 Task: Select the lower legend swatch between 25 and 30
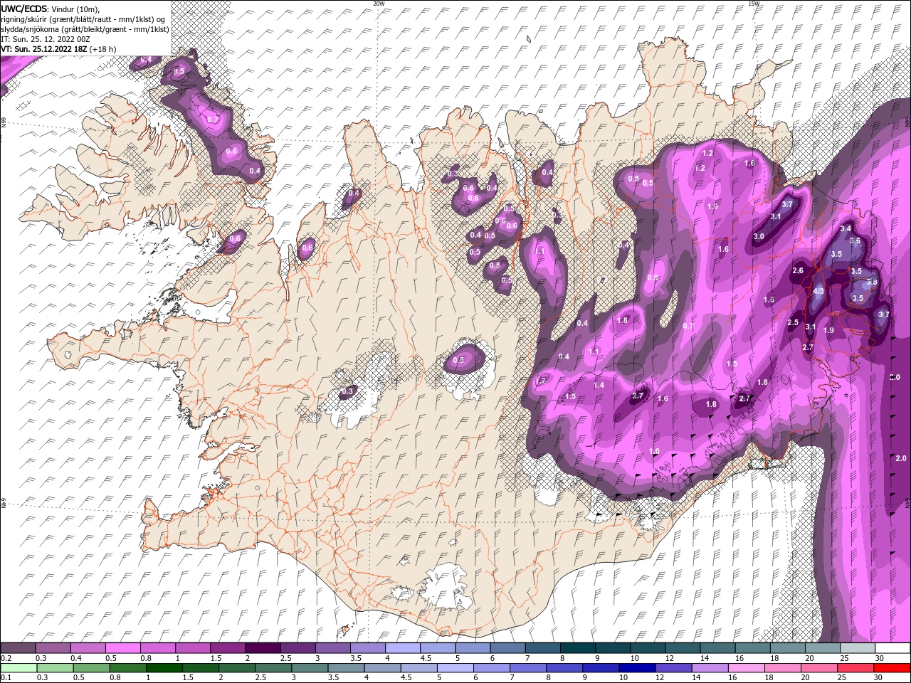point(855,668)
